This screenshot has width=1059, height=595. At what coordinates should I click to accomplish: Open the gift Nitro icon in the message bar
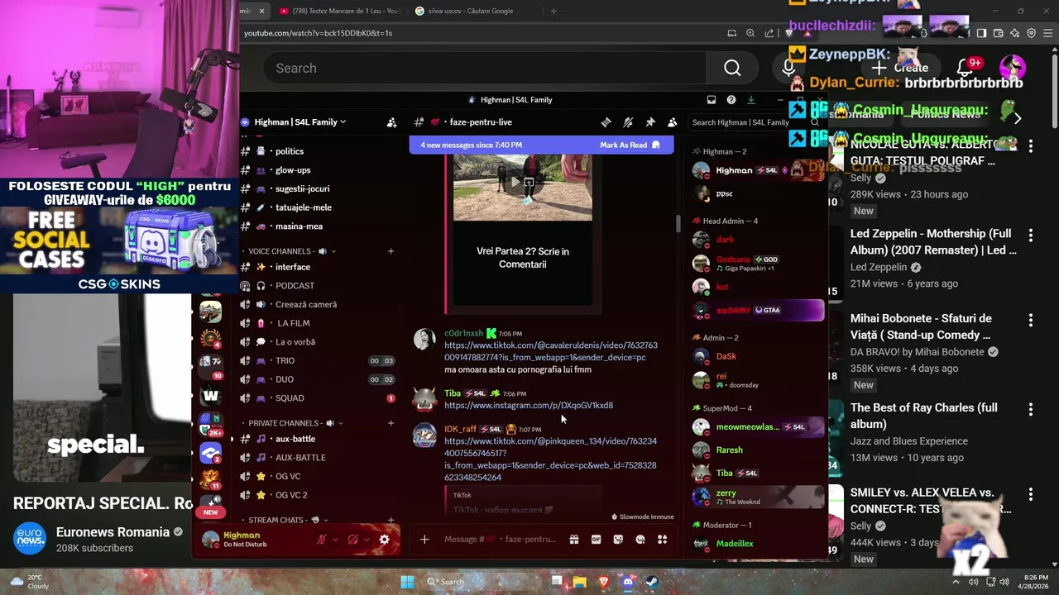tap(573, 540)
